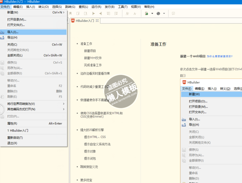Go to 强大的JS解析引擎 in the outline

(x=92, y=130)
